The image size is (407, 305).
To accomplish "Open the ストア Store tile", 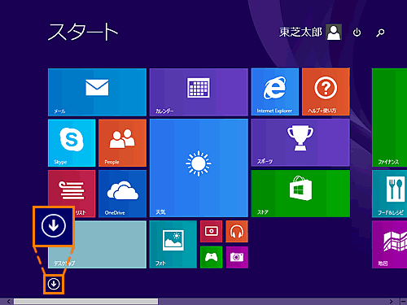I will [x=300, y=194].
